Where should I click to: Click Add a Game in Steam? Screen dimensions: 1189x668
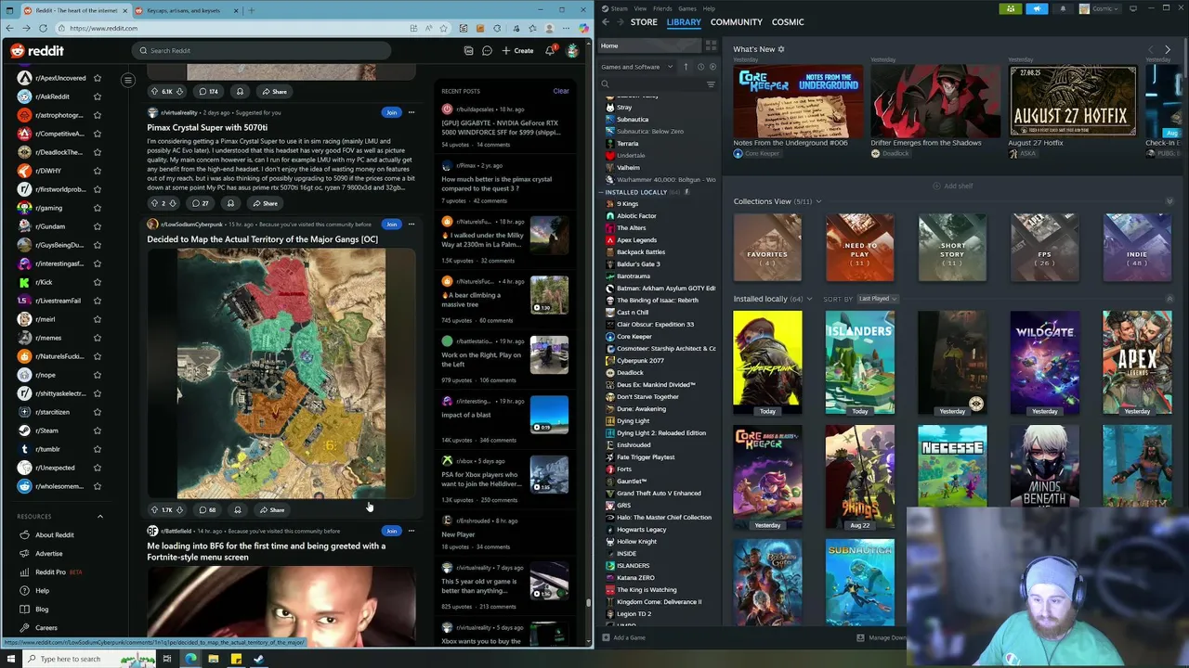(x=623, y=637)
